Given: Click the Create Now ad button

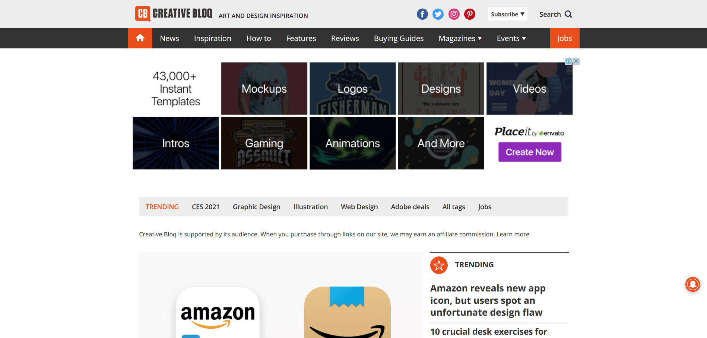Looking at the screenshot, I should 530,152.
